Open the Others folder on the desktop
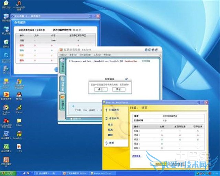The width and height of the screenshot is (220, 176). pos(19,122)
